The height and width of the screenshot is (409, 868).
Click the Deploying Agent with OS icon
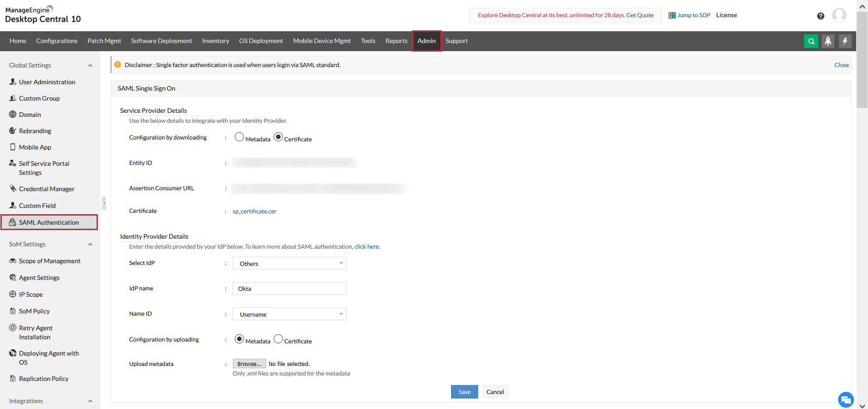tap(13, 353)
